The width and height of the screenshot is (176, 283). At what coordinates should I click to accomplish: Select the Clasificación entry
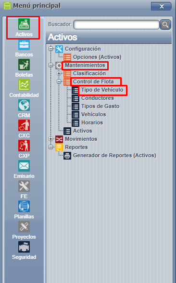(x=89, y=73)
